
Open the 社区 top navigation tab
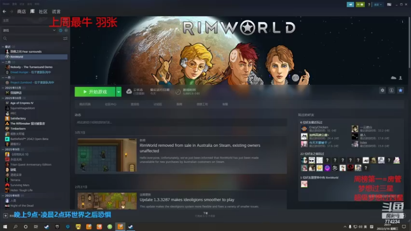(x=43, y=11)
